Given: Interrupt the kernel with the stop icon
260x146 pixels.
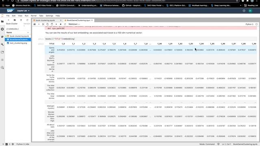Looking at the screenshot, I should [x=61, y=24].
